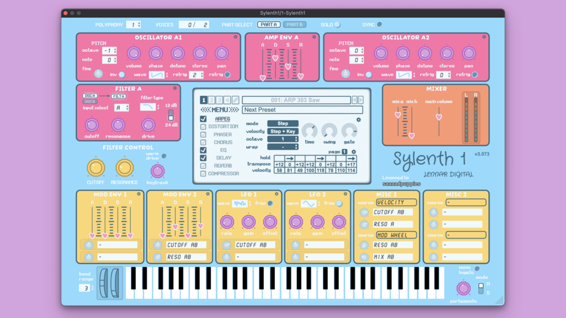Open arpeggiator velocity Step + Key dropdown
The height and width of the screenshot is (318, 566).
283,131
